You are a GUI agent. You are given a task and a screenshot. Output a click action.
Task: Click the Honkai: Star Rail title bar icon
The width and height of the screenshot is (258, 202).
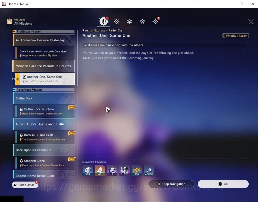pyautogui.click(x=4, y=4)
